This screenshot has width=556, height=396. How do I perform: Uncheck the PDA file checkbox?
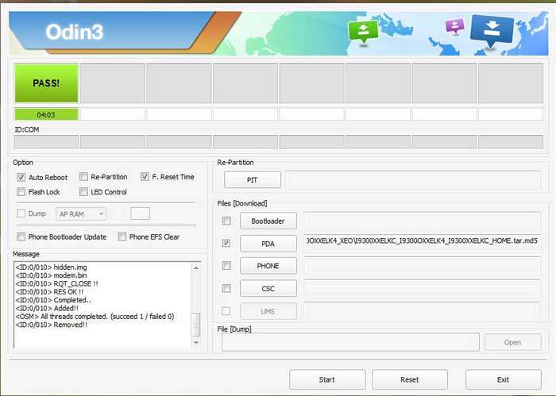click(226, 243)
